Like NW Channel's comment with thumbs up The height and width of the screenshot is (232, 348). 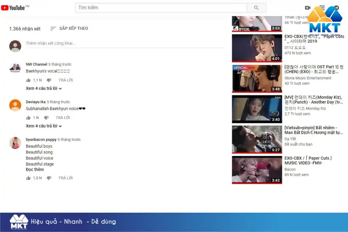pyautogui.click(x=28, y=80)
